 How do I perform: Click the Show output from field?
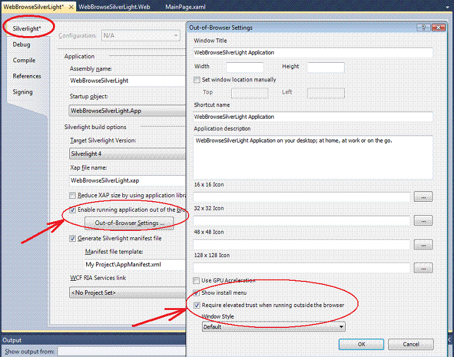point(122,352)
